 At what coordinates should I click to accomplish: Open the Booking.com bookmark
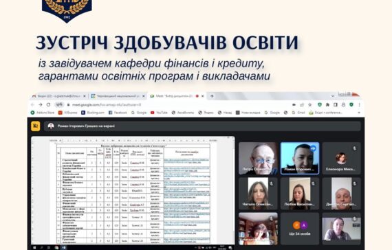(x=93, y=113)
